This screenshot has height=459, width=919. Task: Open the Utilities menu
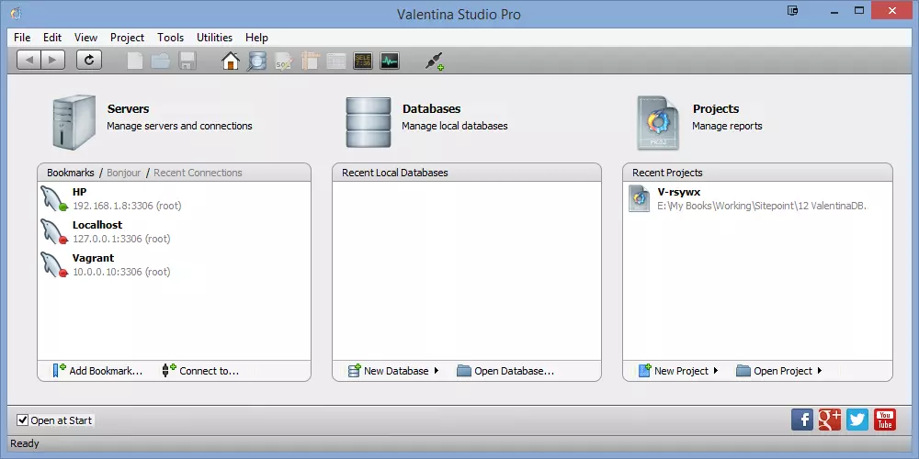(x=214, y=38)
